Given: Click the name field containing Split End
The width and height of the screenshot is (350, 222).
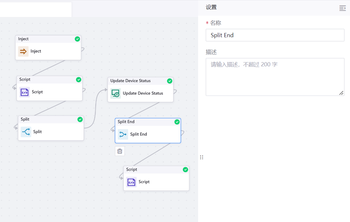Looking at the screenshot, I should tap(275, 35).
